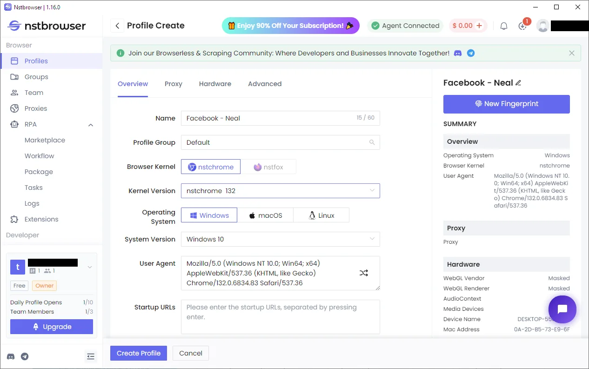Viewport: 589px width, 369px height.
Task: Open Tasks in the sidebar
Action: click(33, 188)
